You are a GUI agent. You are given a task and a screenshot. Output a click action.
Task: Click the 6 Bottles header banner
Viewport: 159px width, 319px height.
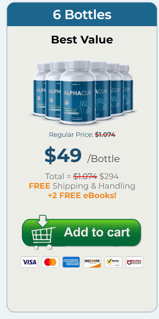82,14
